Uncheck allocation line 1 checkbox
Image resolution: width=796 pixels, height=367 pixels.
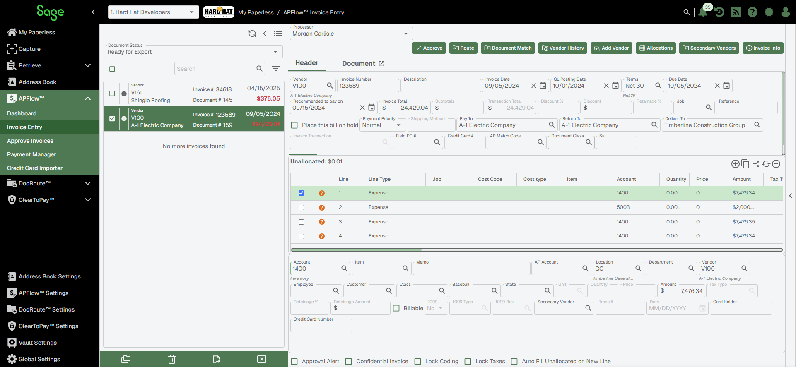pos(301,193)
